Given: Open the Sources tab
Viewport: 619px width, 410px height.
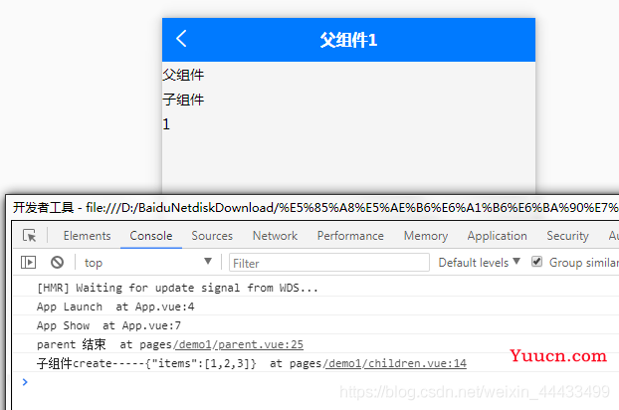Looking at the screenshot, I should coord(212,236).
